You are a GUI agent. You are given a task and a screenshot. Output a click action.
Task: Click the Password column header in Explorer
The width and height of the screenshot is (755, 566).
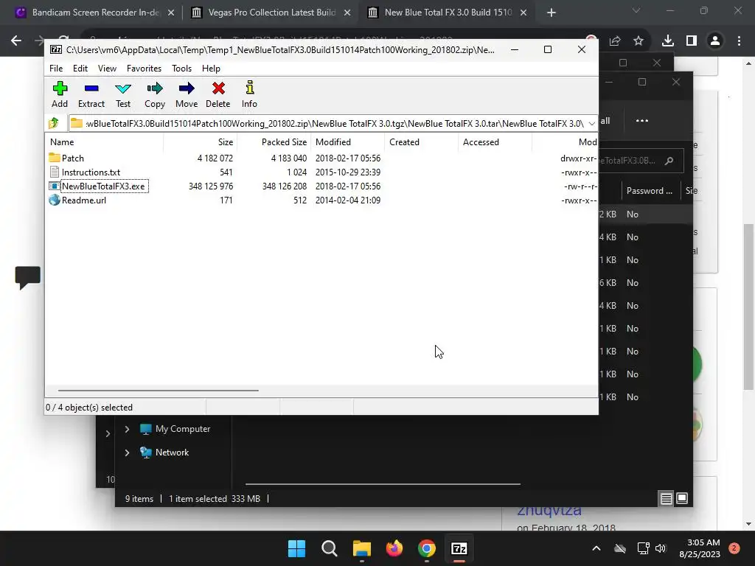coord(650,191)
